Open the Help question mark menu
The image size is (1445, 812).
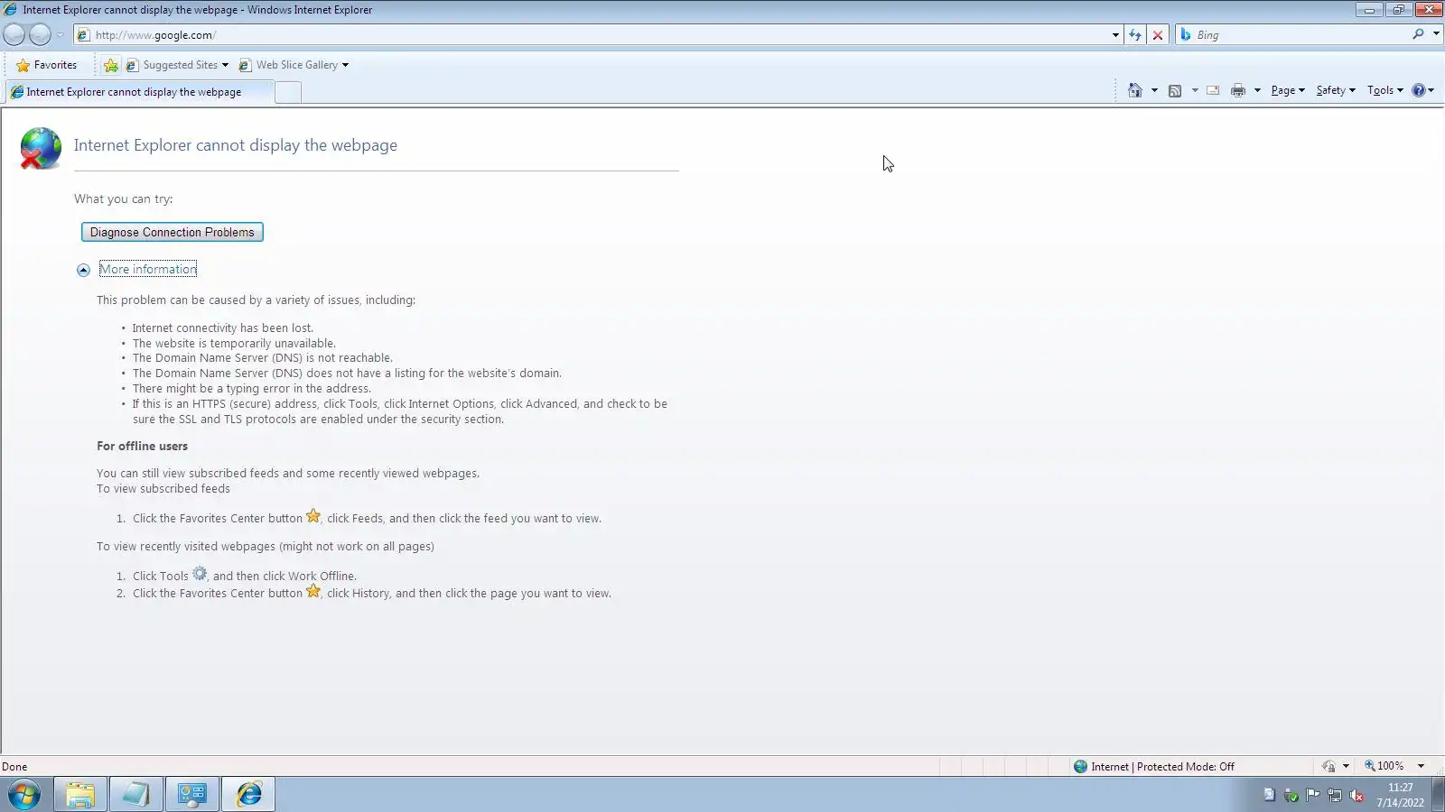[1422, 90]
